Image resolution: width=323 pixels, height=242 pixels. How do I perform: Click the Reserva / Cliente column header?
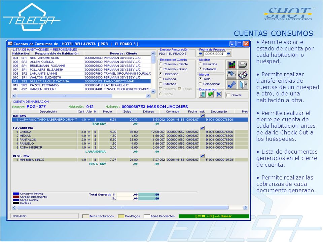123,53
